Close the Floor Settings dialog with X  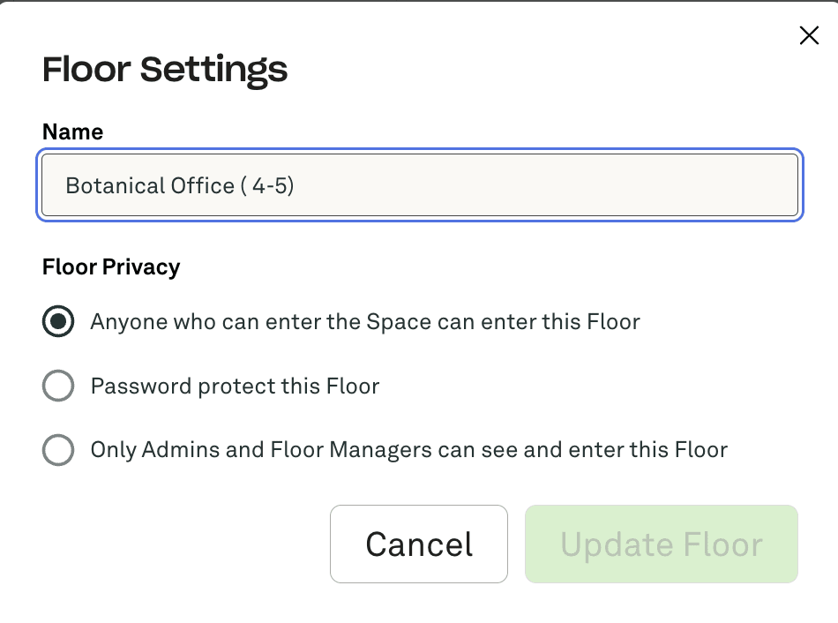(x=808, y=35)
